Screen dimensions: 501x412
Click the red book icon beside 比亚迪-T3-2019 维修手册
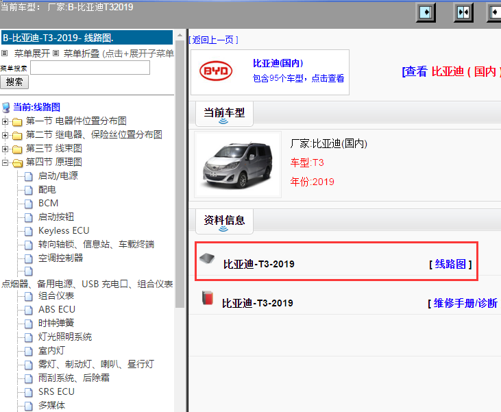(x=208, y=298)
